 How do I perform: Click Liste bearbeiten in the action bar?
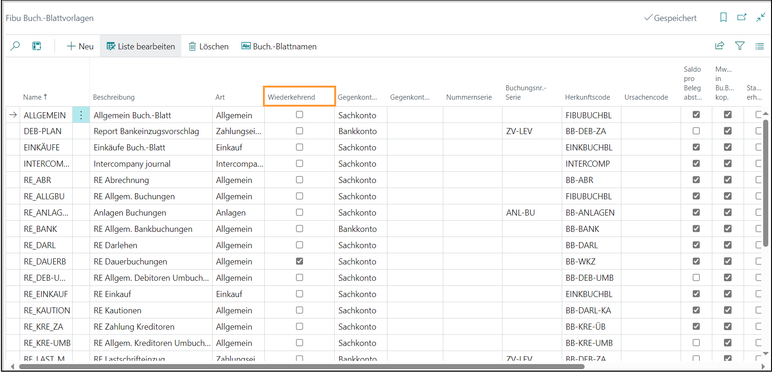141,46
